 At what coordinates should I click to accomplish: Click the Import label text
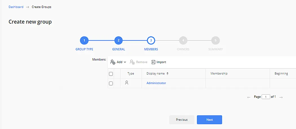coord(161,62)
